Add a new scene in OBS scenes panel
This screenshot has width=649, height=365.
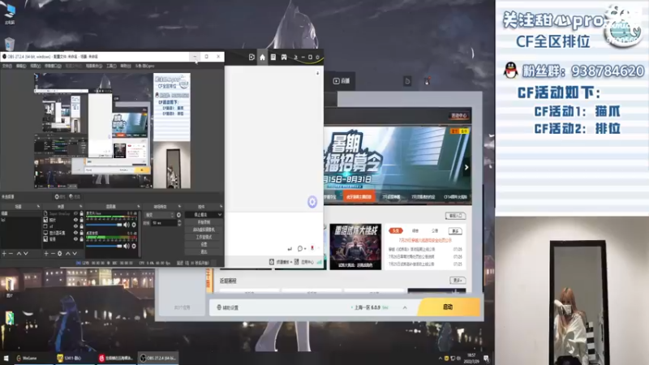click(4, 253)
